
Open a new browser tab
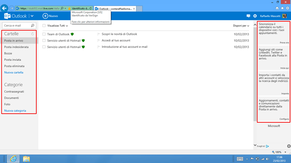pos(139,9)
